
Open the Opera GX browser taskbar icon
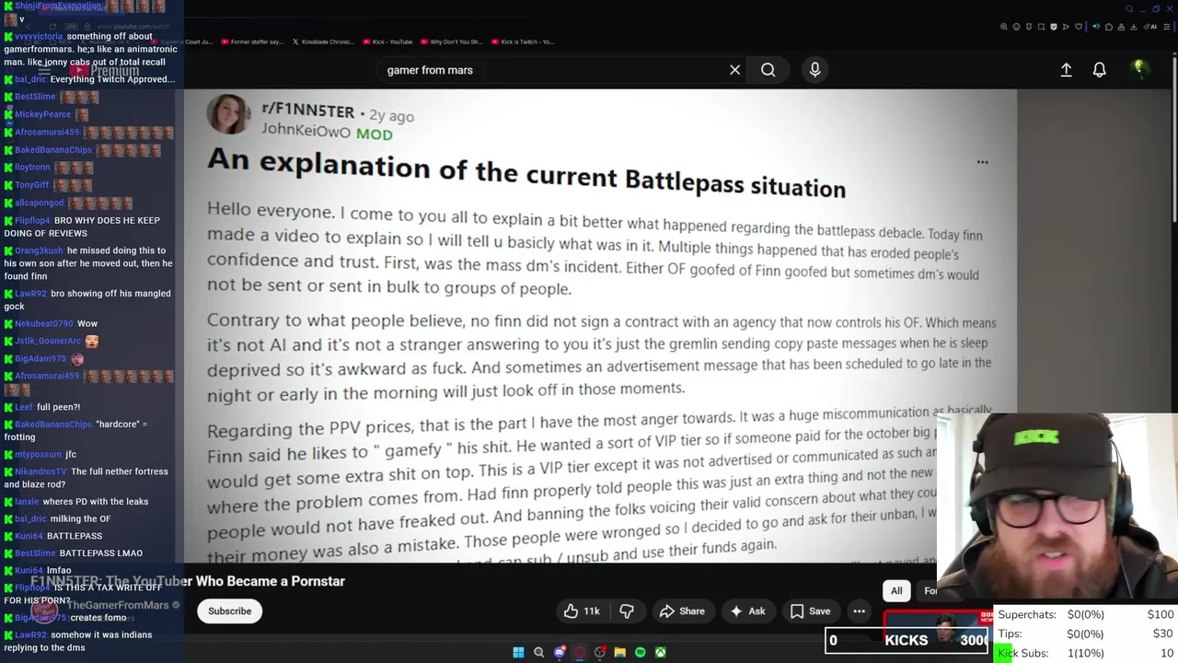[580, 652]
